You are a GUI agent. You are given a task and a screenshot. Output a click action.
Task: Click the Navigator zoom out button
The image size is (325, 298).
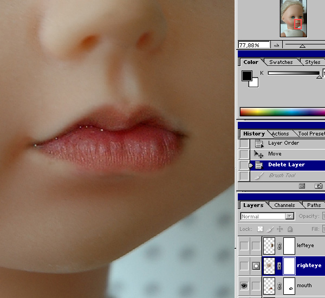(x=276, y=45)
